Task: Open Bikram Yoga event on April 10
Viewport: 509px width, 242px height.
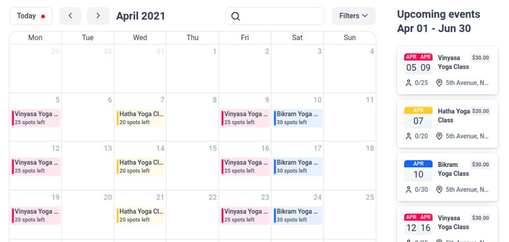Action: (x=298, y=118)
